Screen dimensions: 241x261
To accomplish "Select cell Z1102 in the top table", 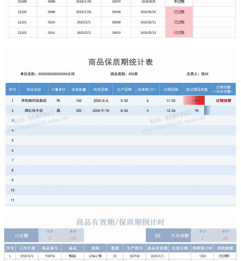I will coord(22,33).
